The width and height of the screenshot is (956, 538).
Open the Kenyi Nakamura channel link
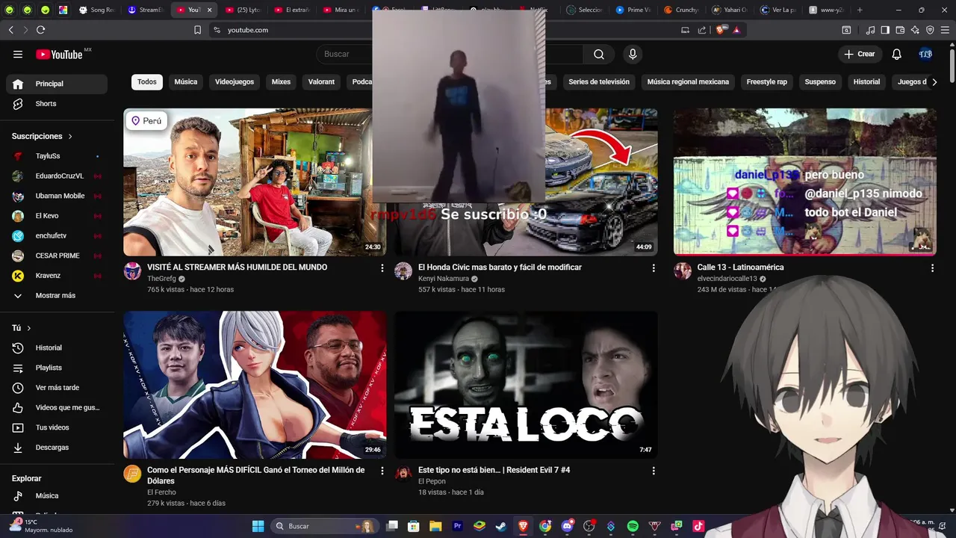coord(444,279)
